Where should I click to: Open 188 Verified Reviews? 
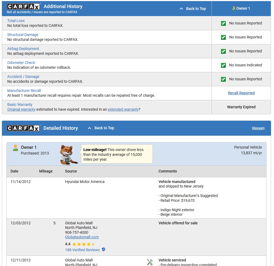(82, 250)
